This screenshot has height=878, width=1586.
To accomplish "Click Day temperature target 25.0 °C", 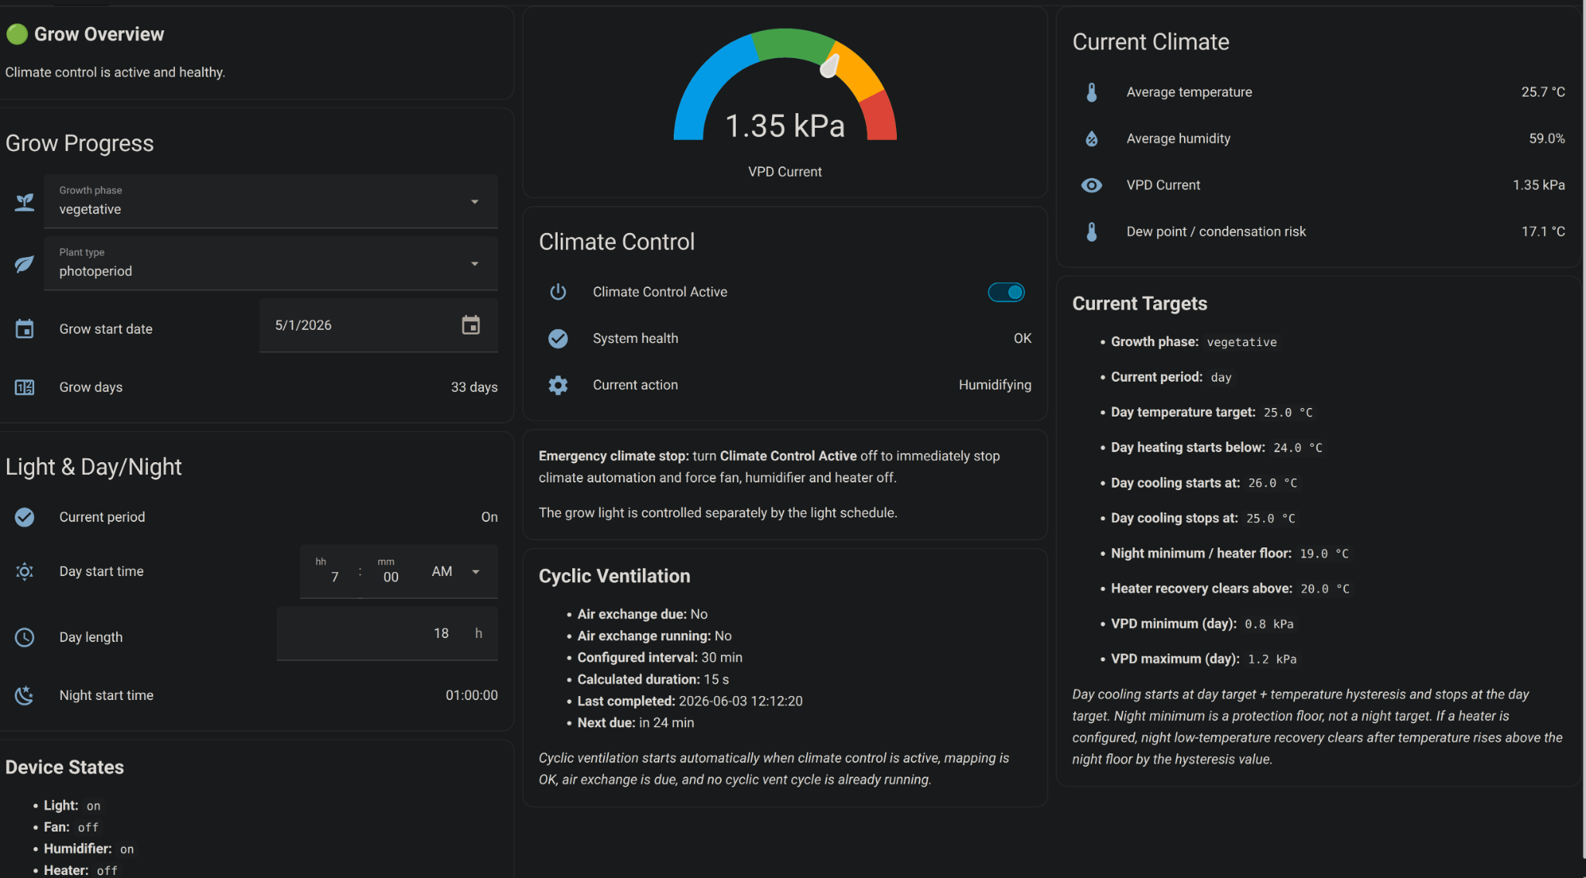I will [1212, 412].
